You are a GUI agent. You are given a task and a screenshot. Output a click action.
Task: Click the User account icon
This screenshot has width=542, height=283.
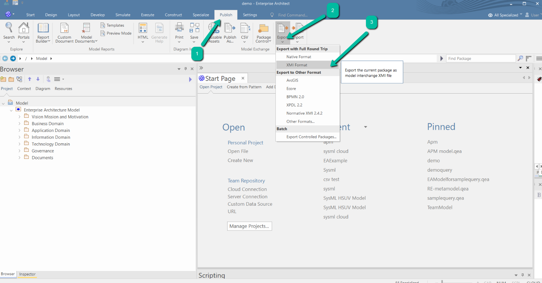[x=527, y=15]
